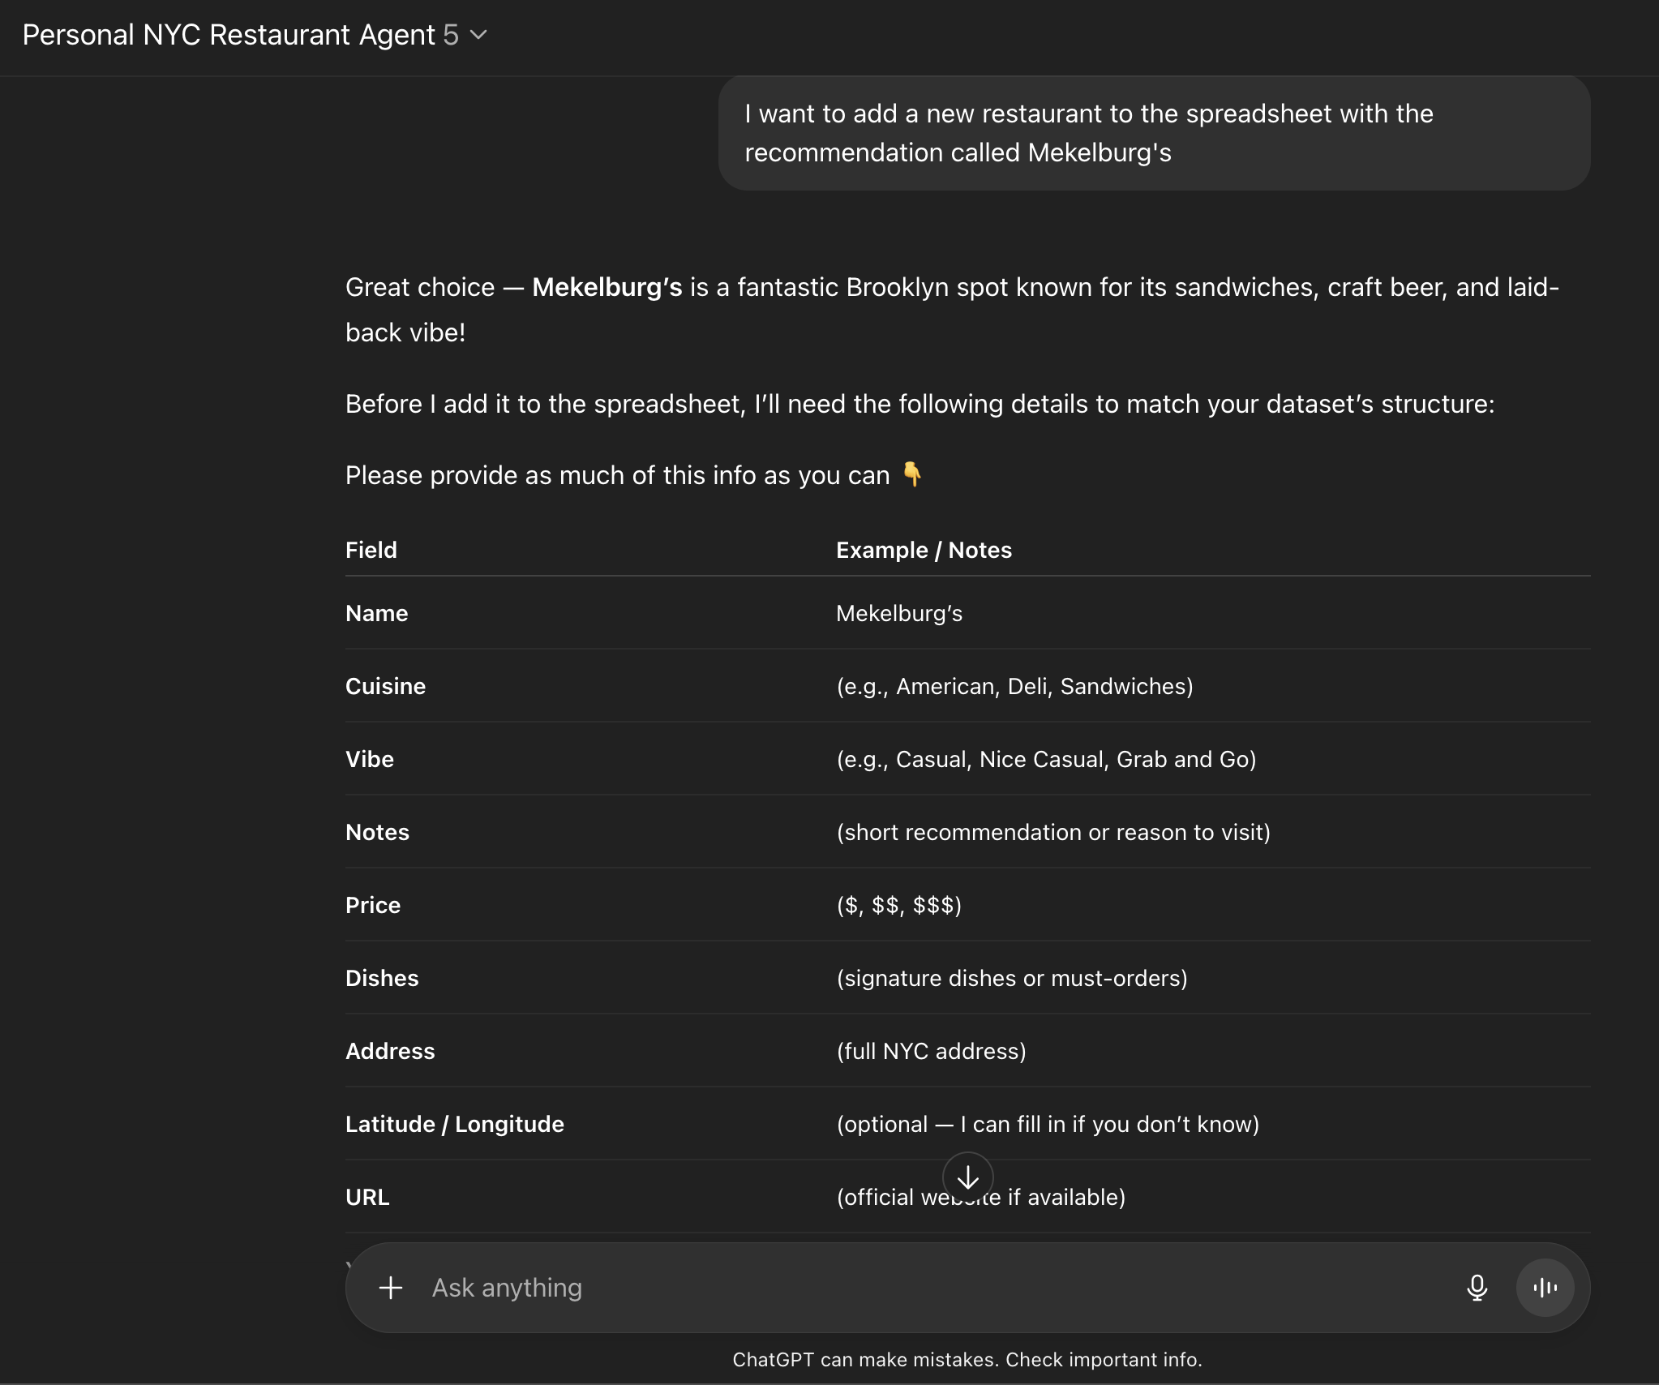
Task: Click the "Field" column header
Action: [371, 550]
